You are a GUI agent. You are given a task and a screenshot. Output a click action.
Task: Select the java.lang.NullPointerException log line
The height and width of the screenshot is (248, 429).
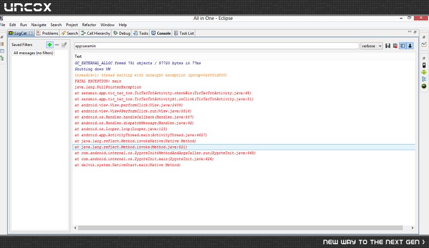pyautogui.click(x=108, y=87)
